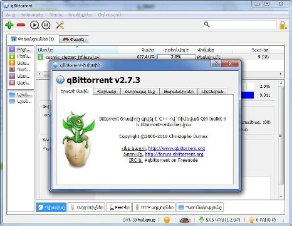Click the name column header

point(77,50)
